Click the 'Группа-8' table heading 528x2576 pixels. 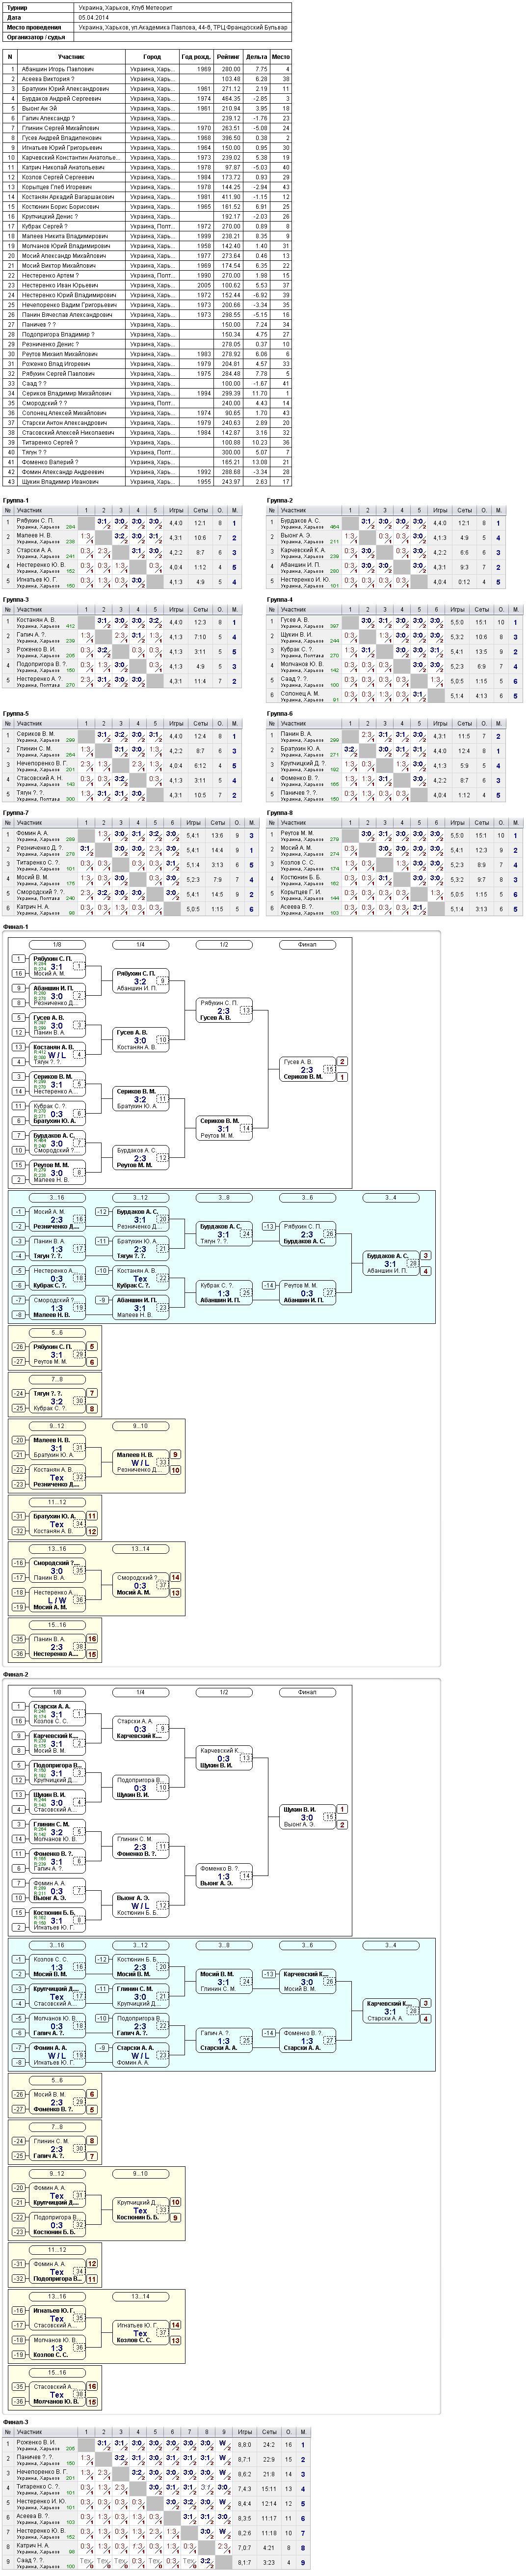[280, 813]
